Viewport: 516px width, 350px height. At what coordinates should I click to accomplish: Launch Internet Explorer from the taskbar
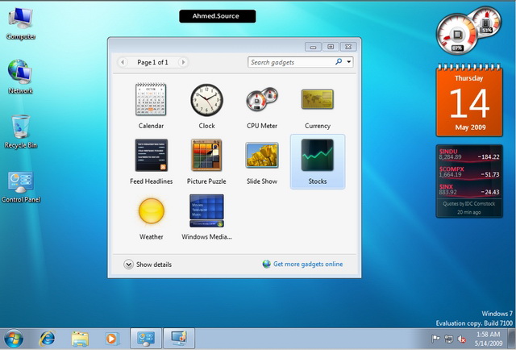coord(48,339)
